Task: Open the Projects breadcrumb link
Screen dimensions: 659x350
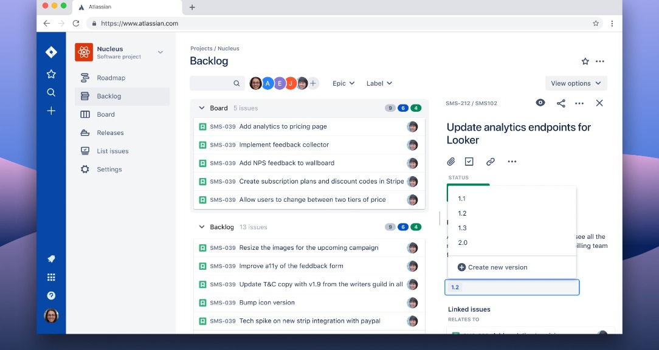Action: click(201, 48)
